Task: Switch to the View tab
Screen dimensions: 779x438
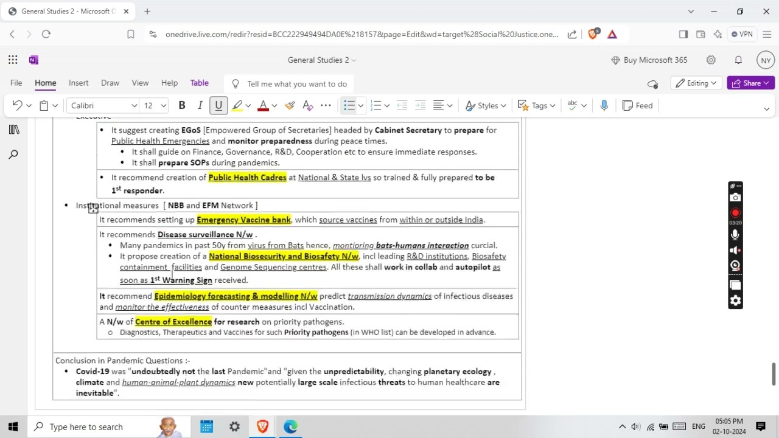Action: pyautogui.click(x=140, y=83)
